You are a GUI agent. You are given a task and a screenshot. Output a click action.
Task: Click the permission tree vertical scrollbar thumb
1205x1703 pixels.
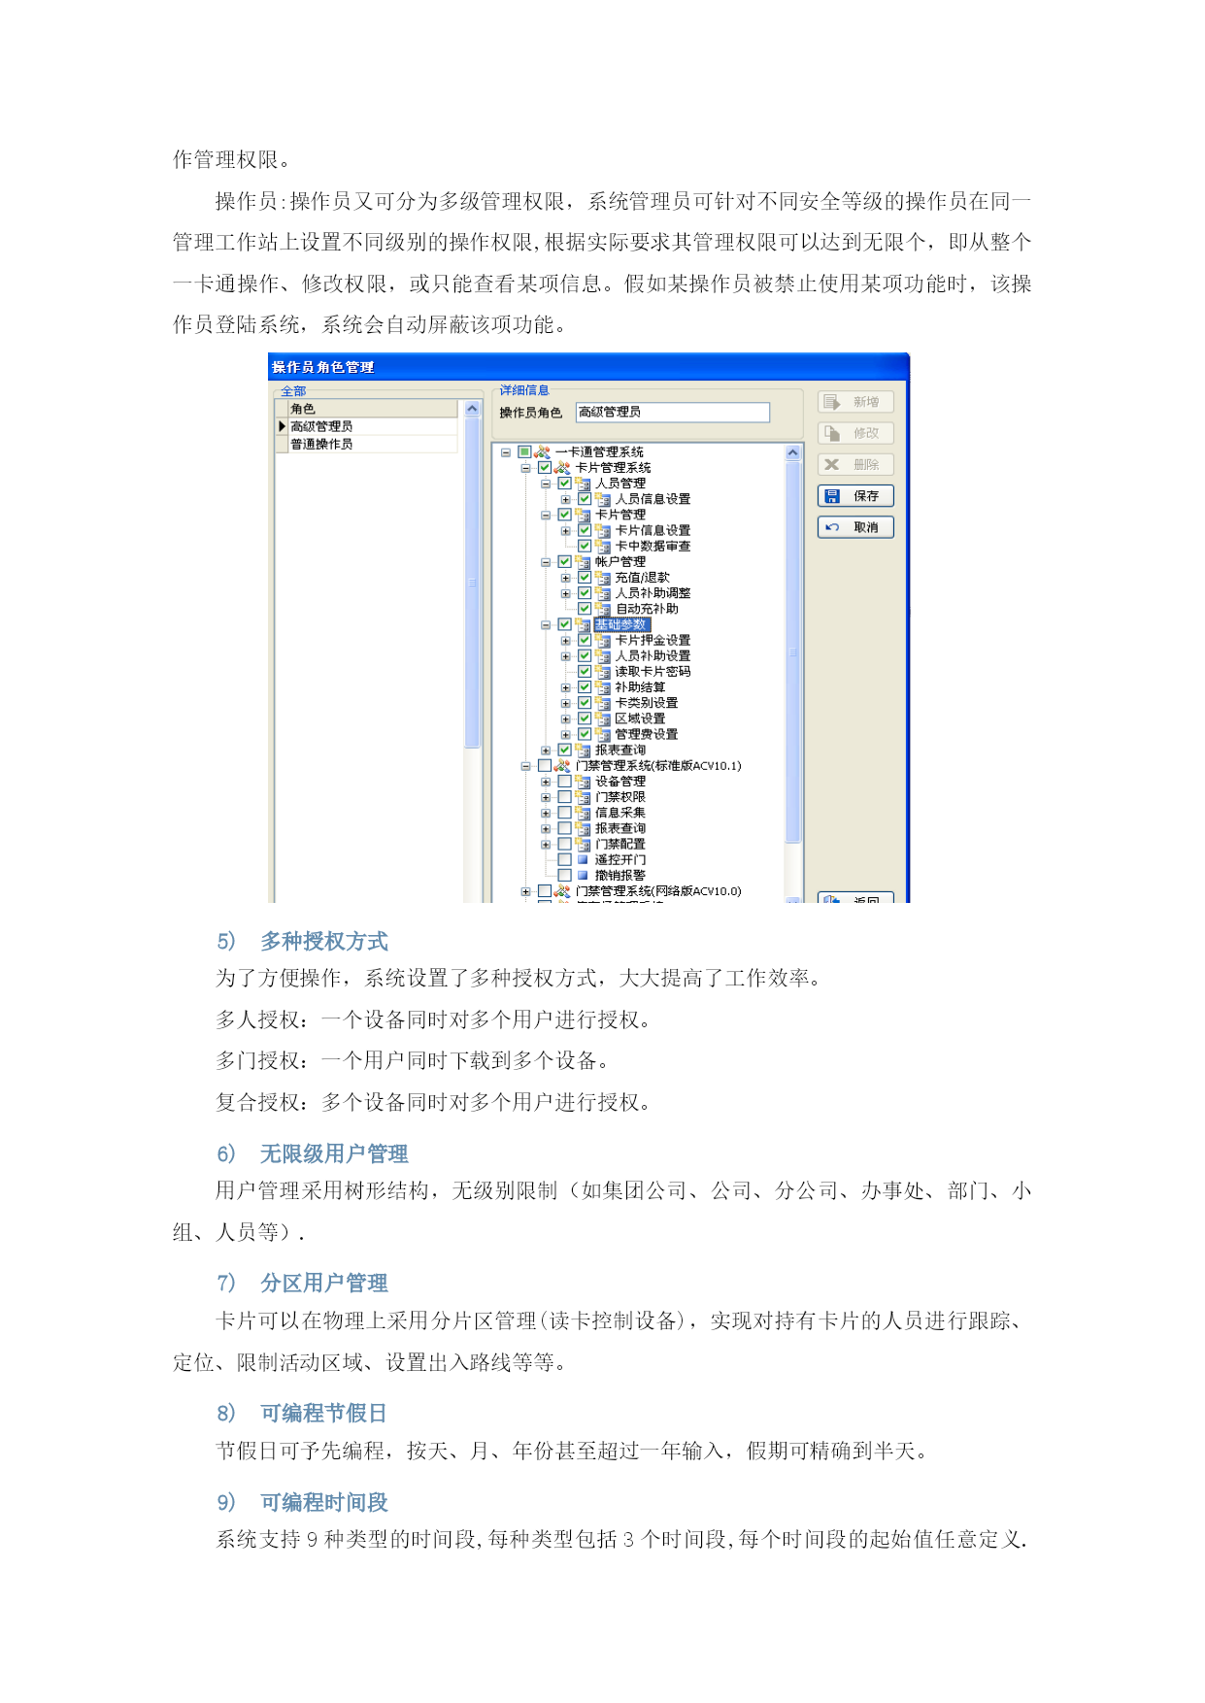tap(792, 651)
